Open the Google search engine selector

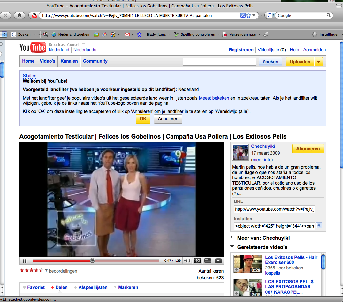point(271,15)
